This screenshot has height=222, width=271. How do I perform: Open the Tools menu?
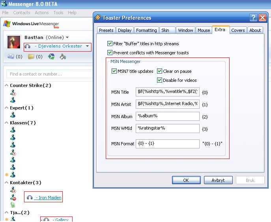click(58, 13)
